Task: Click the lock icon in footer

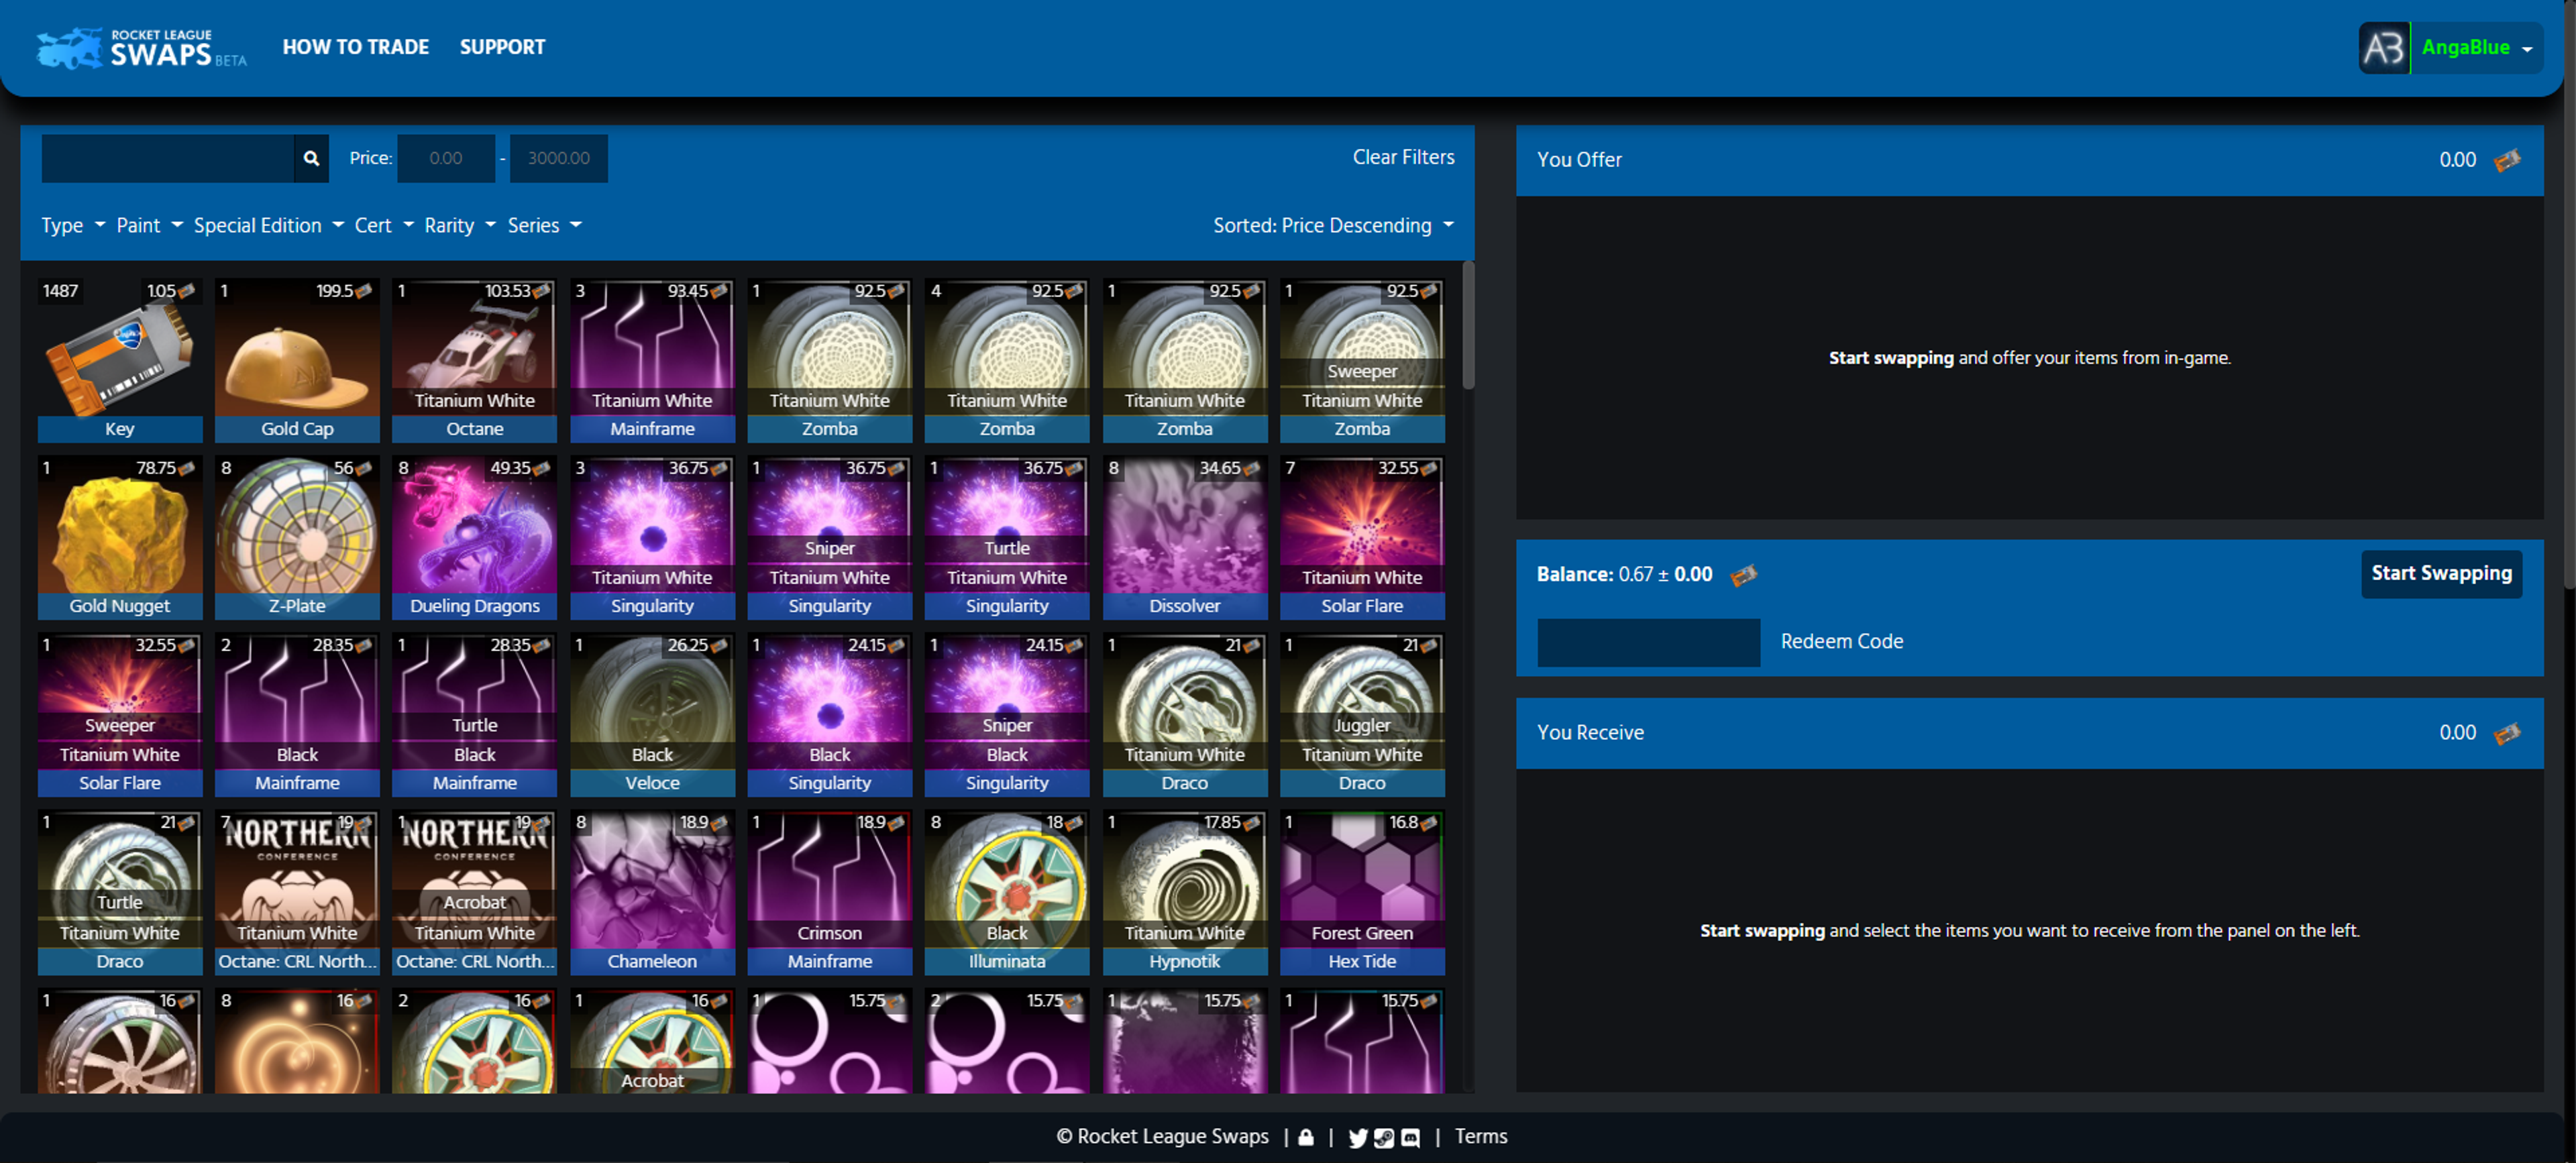Action: coord(1306,1137)
